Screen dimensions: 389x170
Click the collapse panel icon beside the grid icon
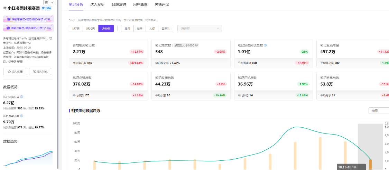53,2
